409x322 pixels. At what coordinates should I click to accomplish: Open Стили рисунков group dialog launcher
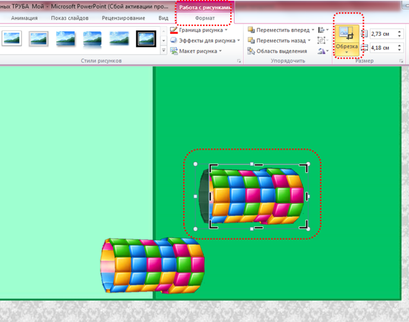pos(239,61)
